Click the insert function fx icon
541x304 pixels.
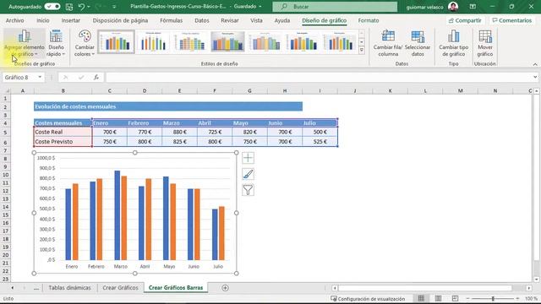(96, 77)
